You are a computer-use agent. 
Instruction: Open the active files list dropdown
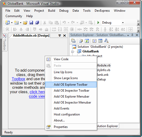pos(60,36)
